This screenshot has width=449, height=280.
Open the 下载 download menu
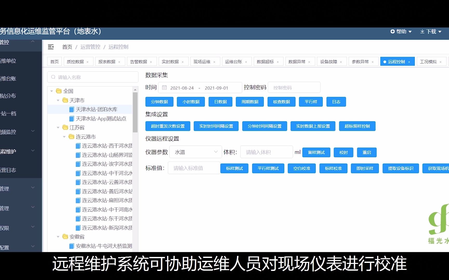click(x=431, y=32)
